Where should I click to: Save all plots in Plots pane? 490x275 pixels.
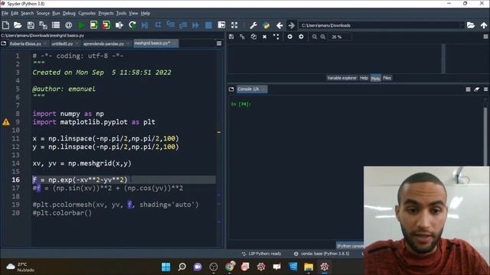tap(242, 37)
